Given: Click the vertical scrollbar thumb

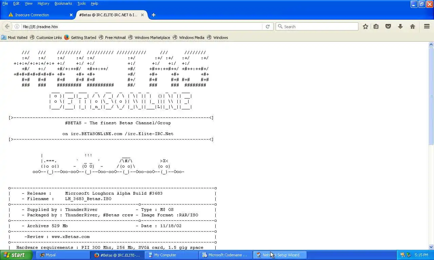Looking at the screenshot, I should [431, 96].
